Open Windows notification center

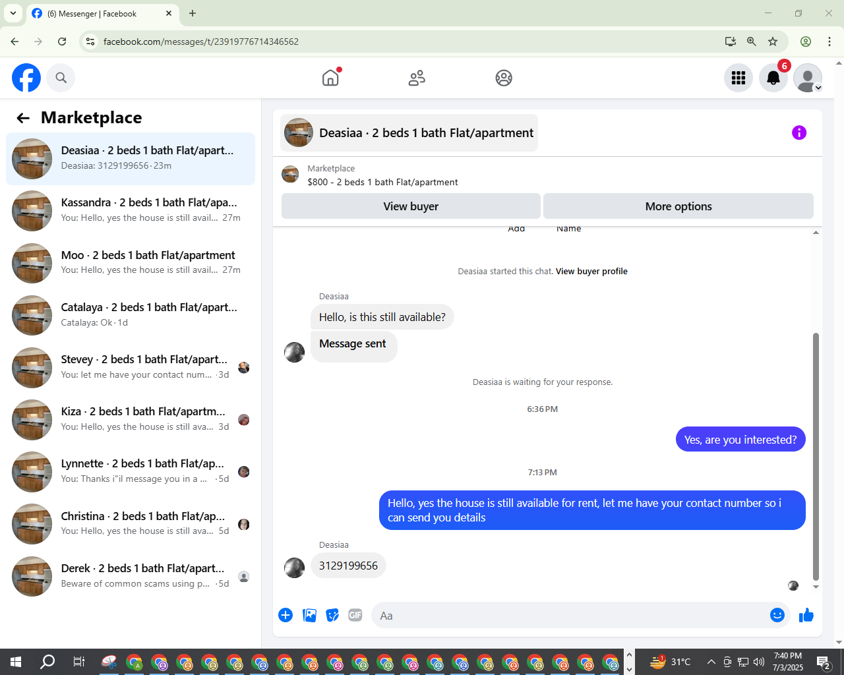click(823, 662)
